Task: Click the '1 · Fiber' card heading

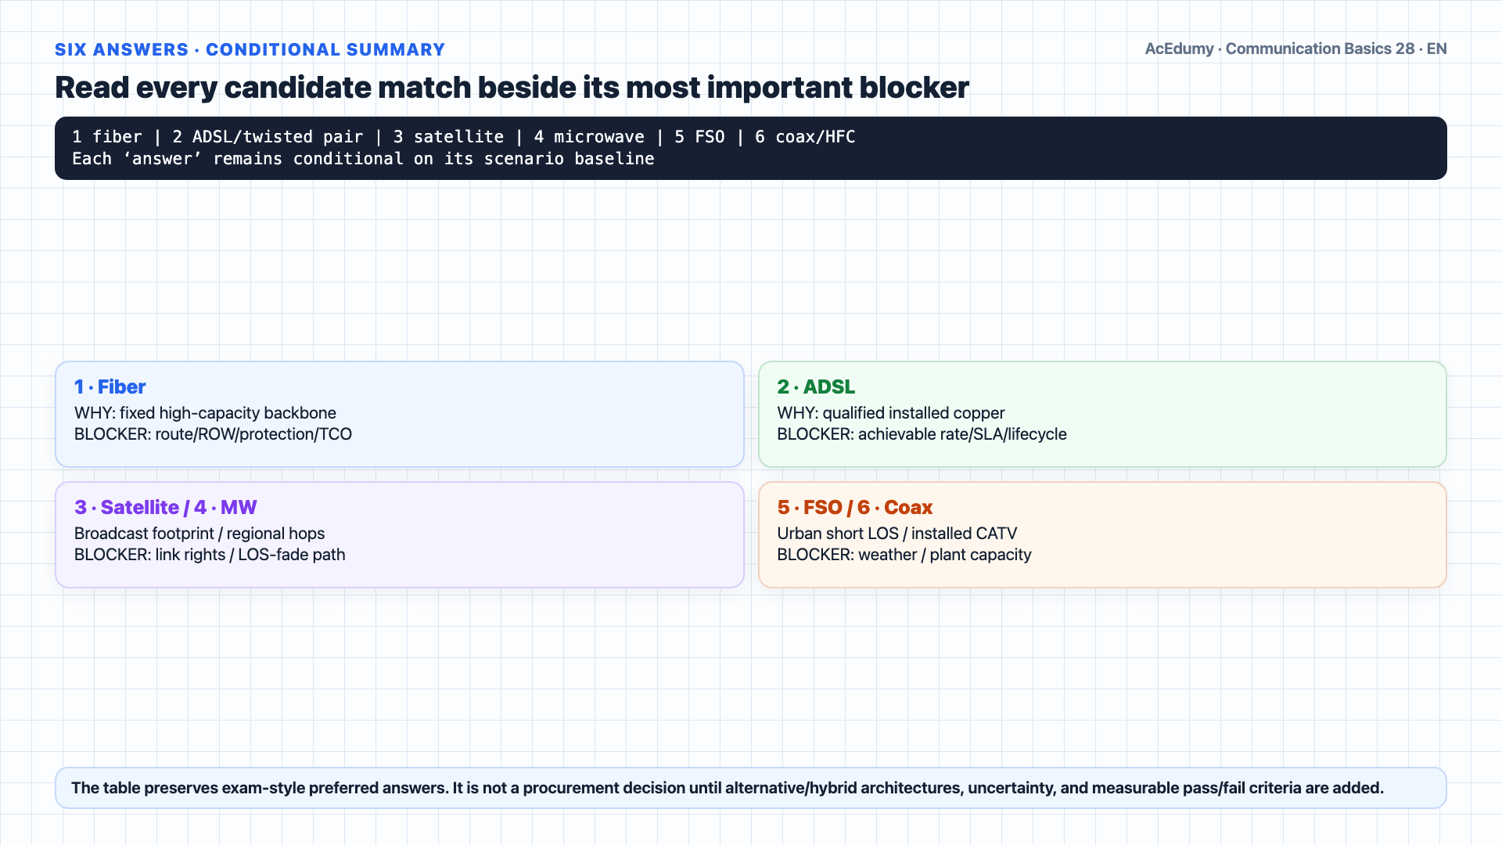Action: [110, 387]
